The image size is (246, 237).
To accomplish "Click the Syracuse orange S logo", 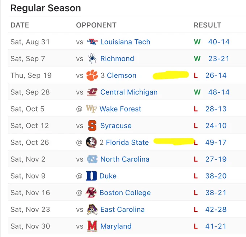I will click(92, 126).
